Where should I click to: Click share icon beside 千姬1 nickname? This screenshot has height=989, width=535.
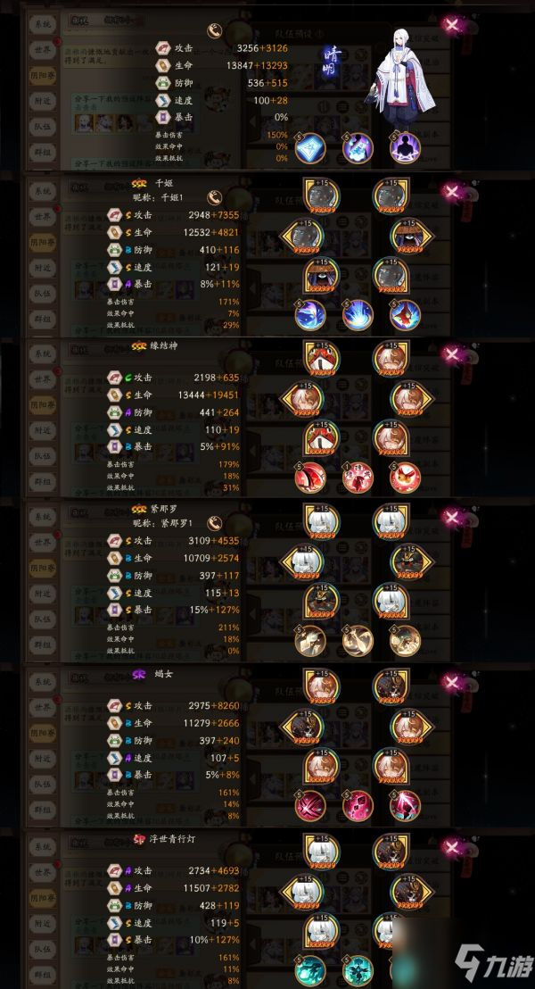click(216, 195)
